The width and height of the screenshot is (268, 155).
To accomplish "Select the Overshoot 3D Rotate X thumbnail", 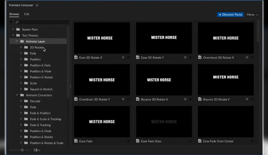I will pos(226,38).
